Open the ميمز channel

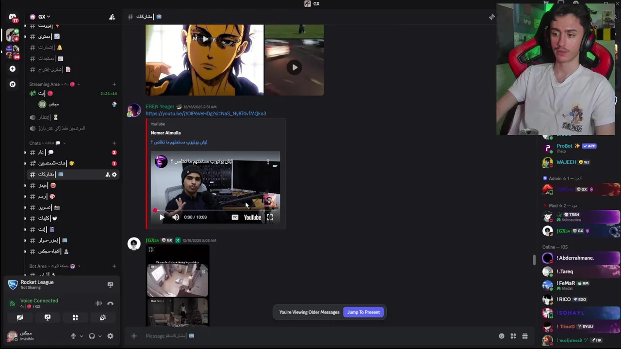coord(73,186)
